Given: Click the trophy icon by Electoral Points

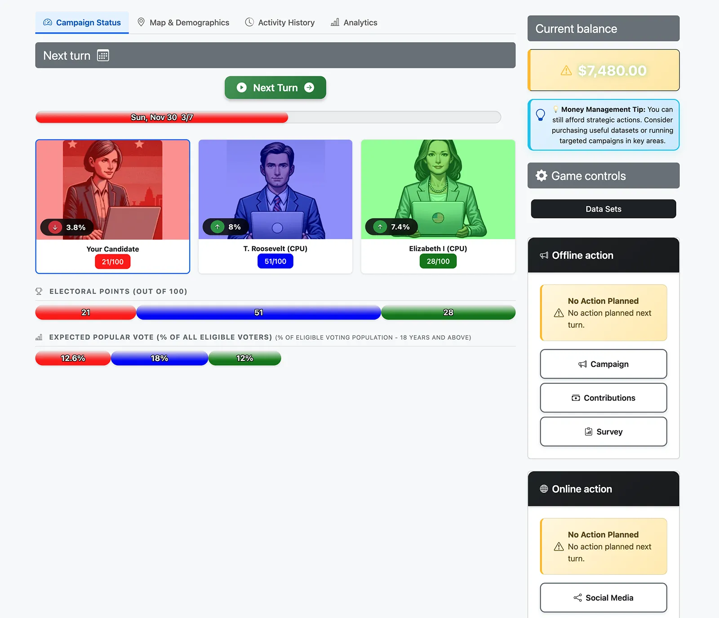Looking at the screenshot, I should 39,291.
